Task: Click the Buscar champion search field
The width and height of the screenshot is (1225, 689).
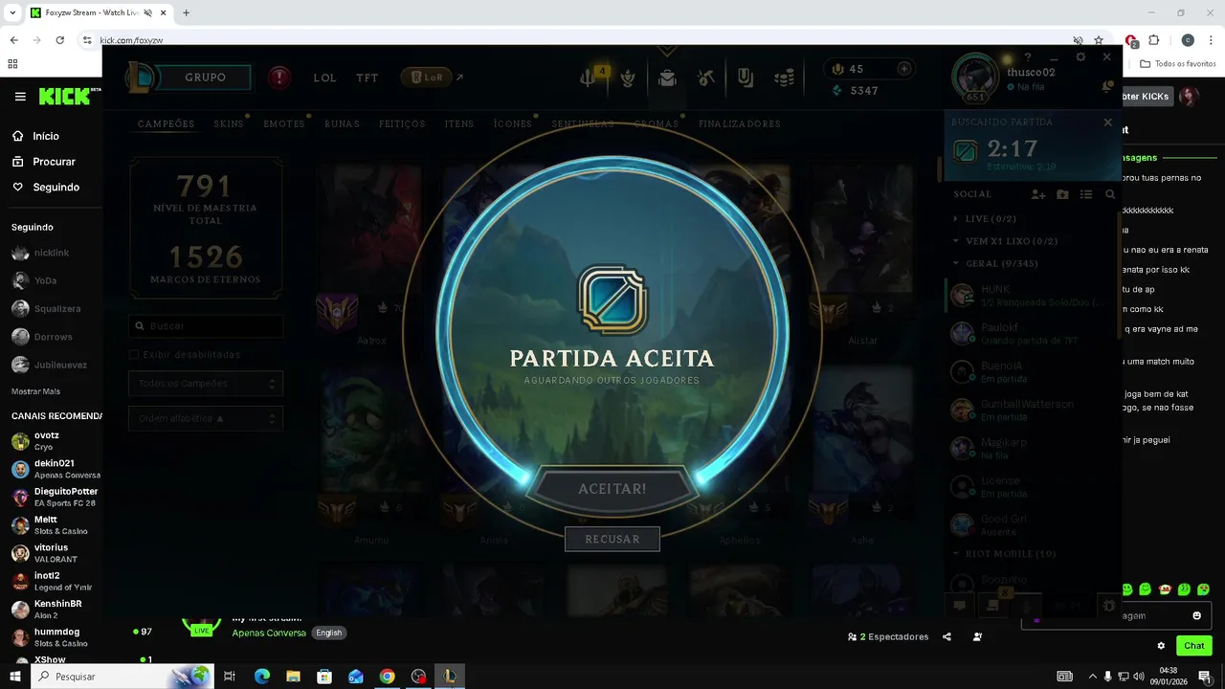Action: coord(206,326)
